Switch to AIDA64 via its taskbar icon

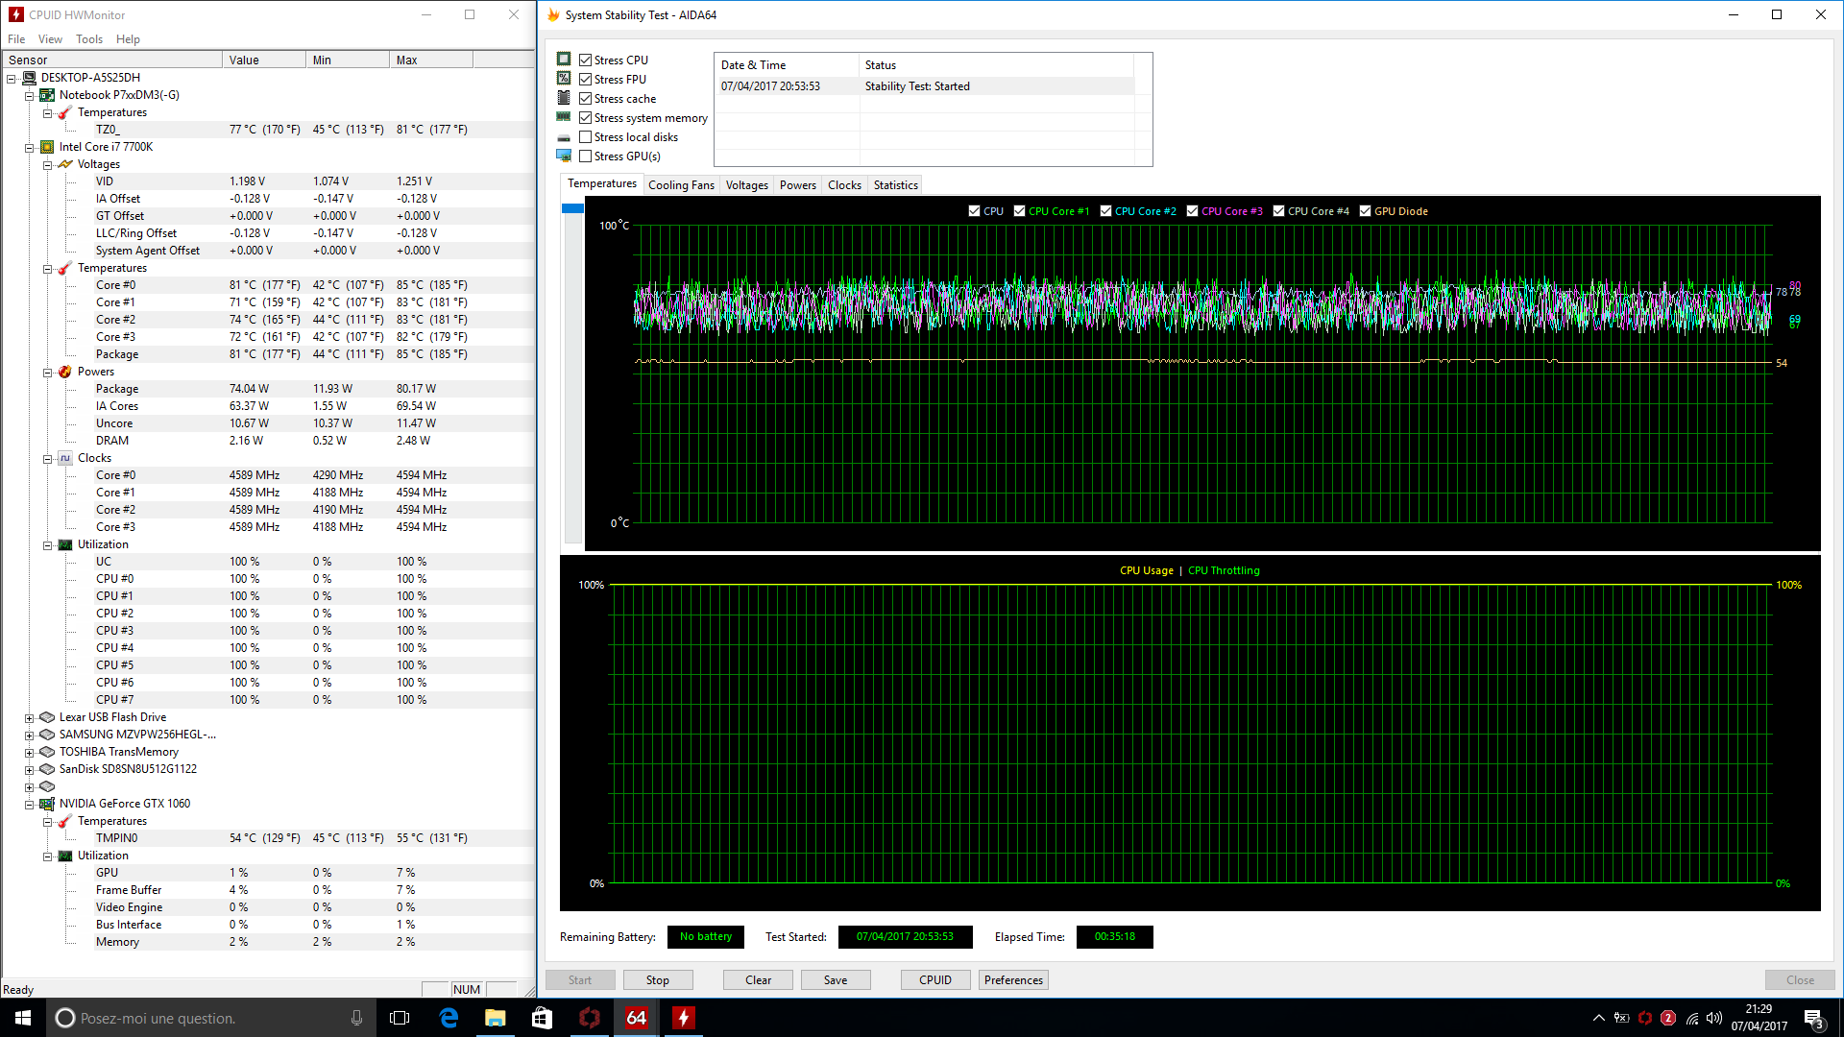click(636, 1018)
